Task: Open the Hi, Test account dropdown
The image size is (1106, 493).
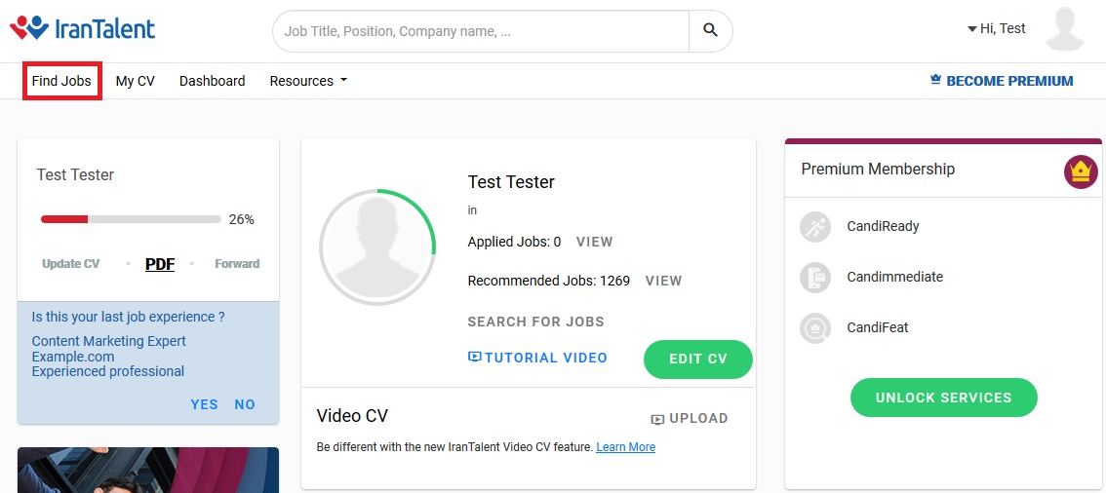Action: 997,28
